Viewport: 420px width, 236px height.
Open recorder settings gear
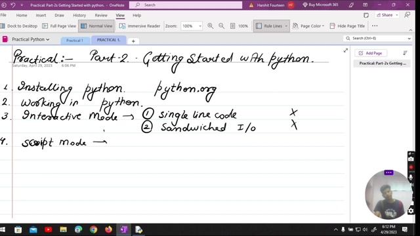pyautogui.click(x=411, y=211)
